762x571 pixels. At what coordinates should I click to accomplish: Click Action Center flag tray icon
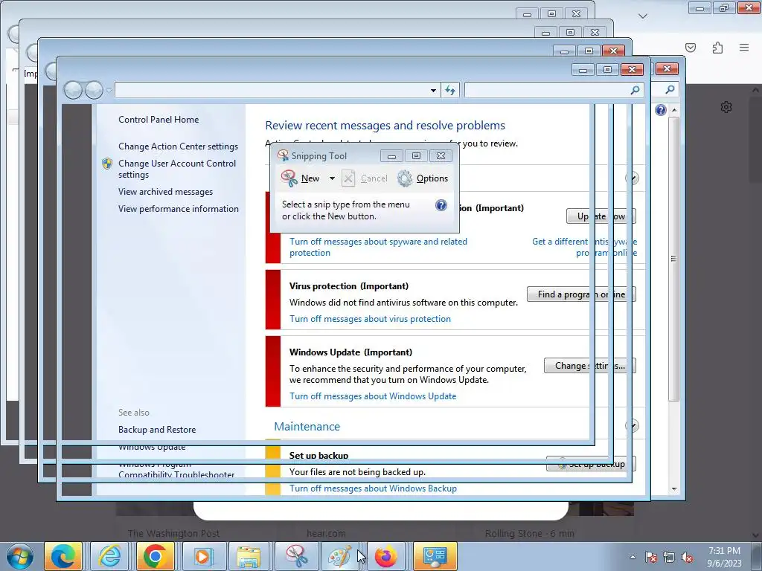pos(651,557)
